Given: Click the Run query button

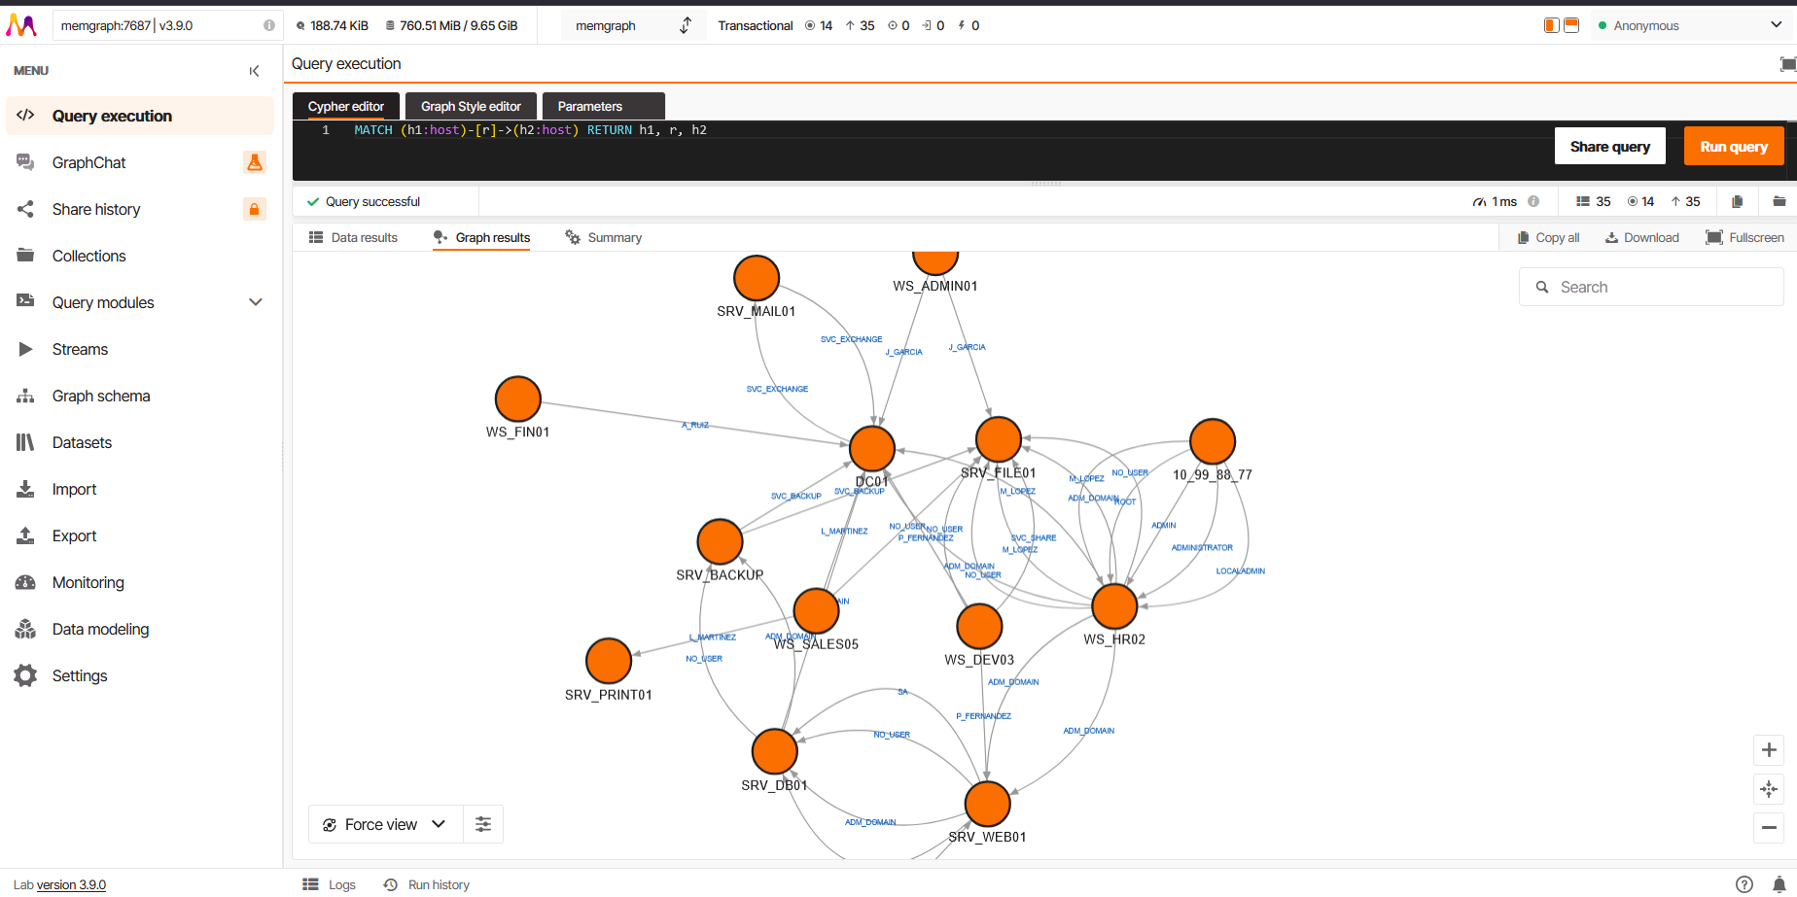Looking at the screenshot, I should click(x=1734, y=146).
